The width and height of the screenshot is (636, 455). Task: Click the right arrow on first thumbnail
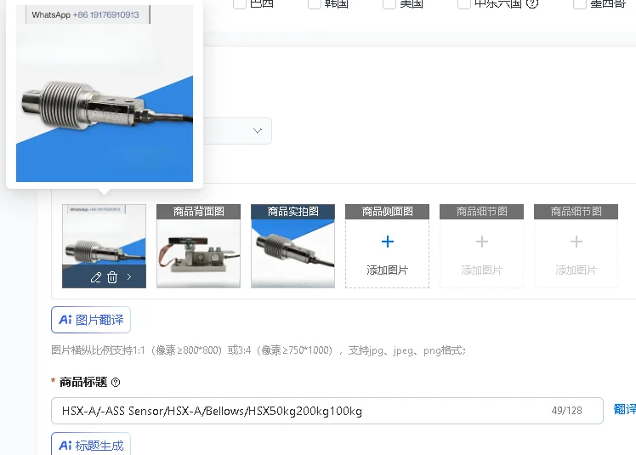point(129,277)
